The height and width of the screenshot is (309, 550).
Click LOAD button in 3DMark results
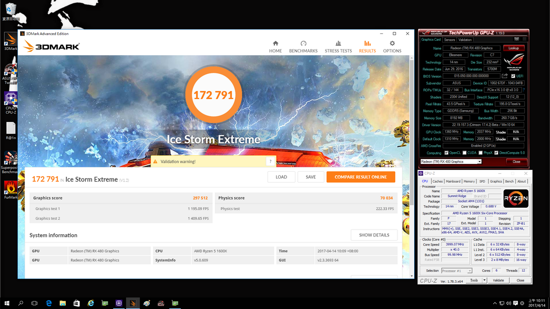[x=281, y=177]
